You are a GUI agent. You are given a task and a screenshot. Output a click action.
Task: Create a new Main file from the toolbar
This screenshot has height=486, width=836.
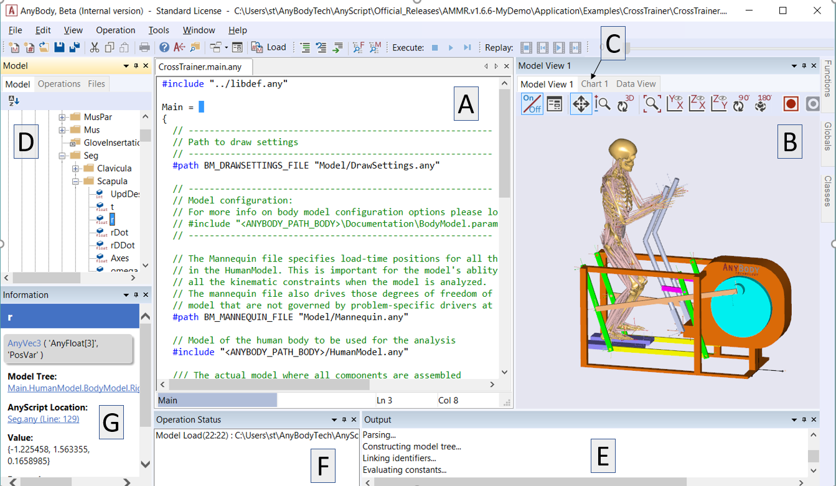pyautogui.click(x=15, y=47)
